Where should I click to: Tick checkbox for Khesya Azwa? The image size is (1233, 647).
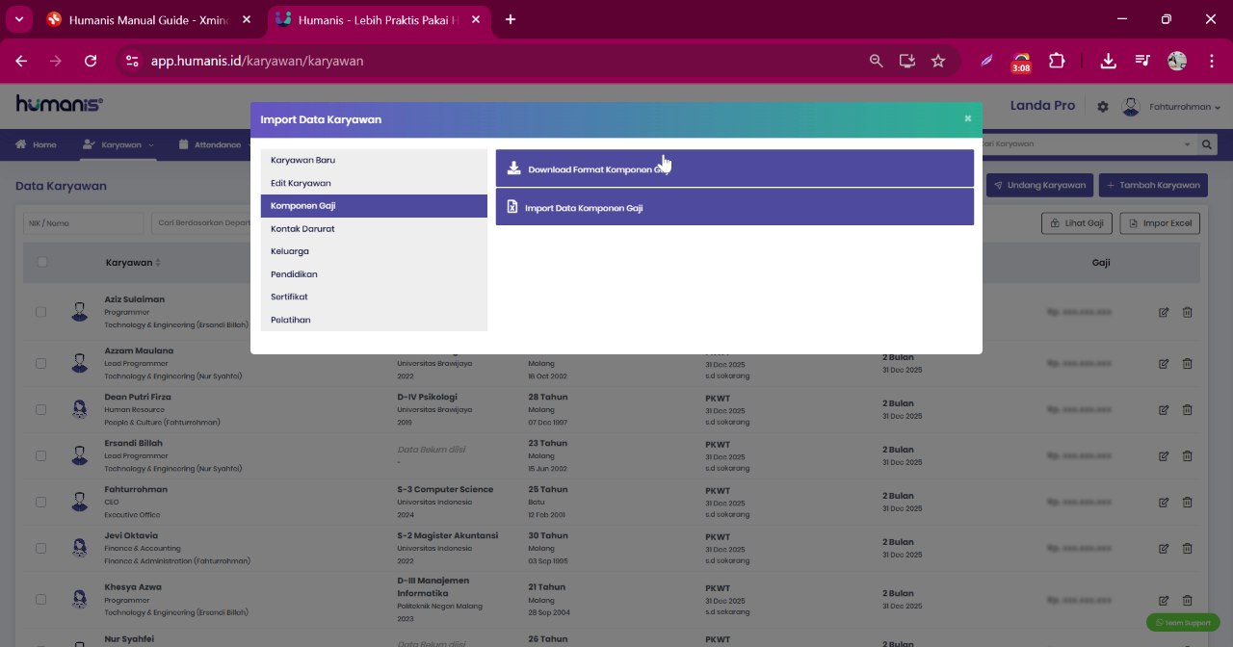click(40, 599)
